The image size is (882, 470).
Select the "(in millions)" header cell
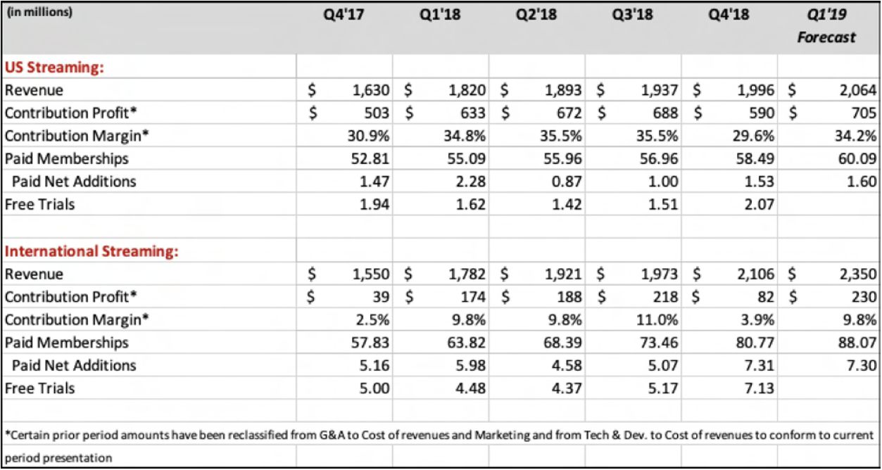39,13
